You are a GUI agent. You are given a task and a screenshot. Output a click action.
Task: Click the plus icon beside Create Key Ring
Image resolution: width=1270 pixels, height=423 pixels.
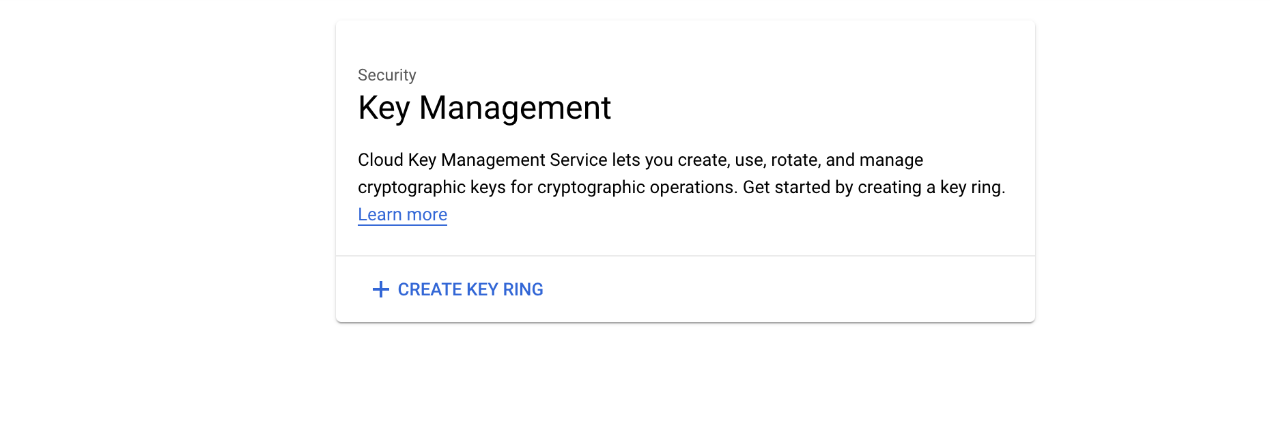[x=381, y=289]
